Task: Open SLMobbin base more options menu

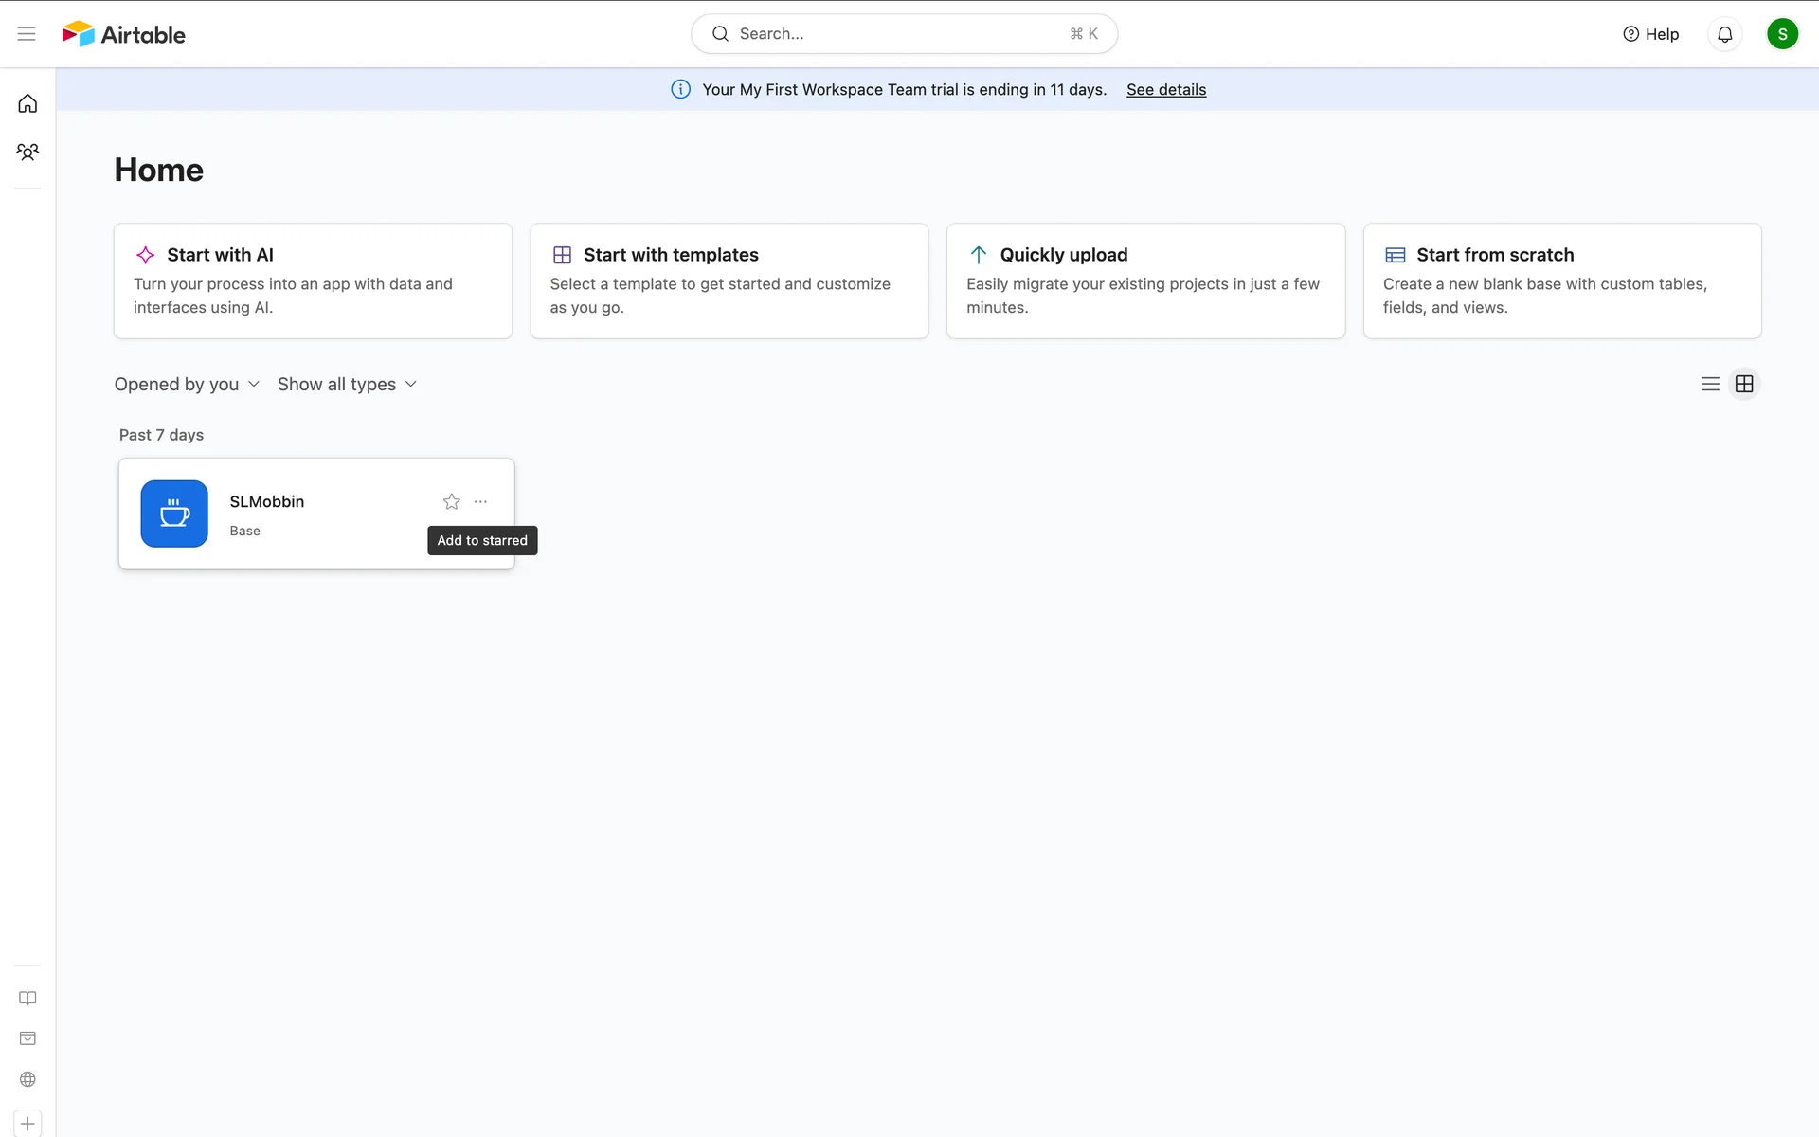Action: (x=480, y=501)
